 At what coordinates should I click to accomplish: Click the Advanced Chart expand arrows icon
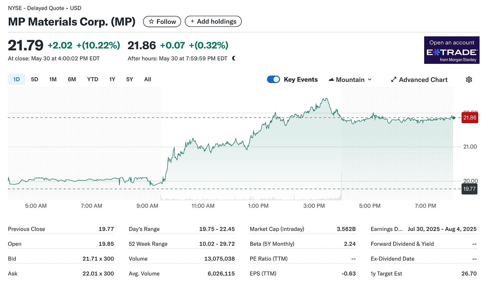[394, 80]
